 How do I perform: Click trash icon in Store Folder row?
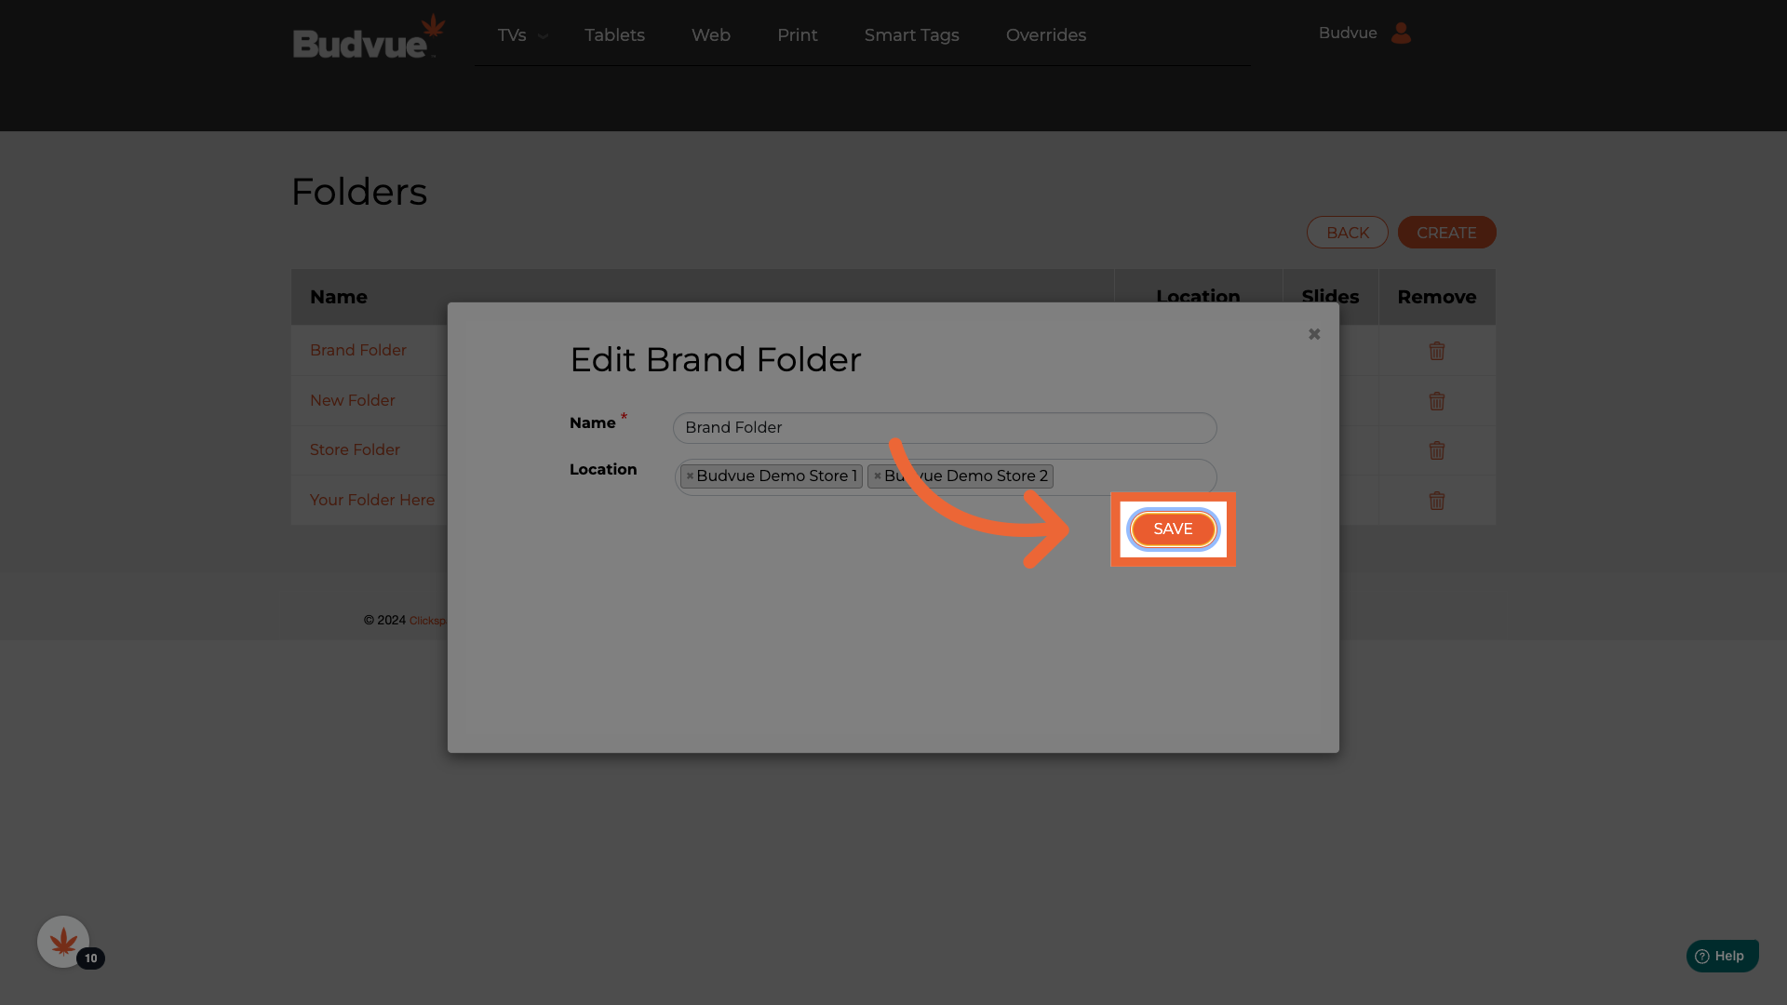point(1436,450)
